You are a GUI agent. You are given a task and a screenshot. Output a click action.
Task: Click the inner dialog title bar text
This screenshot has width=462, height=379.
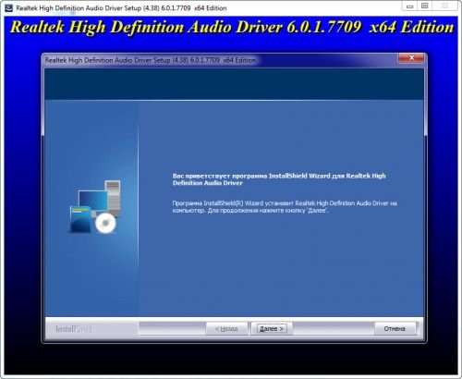151,60
